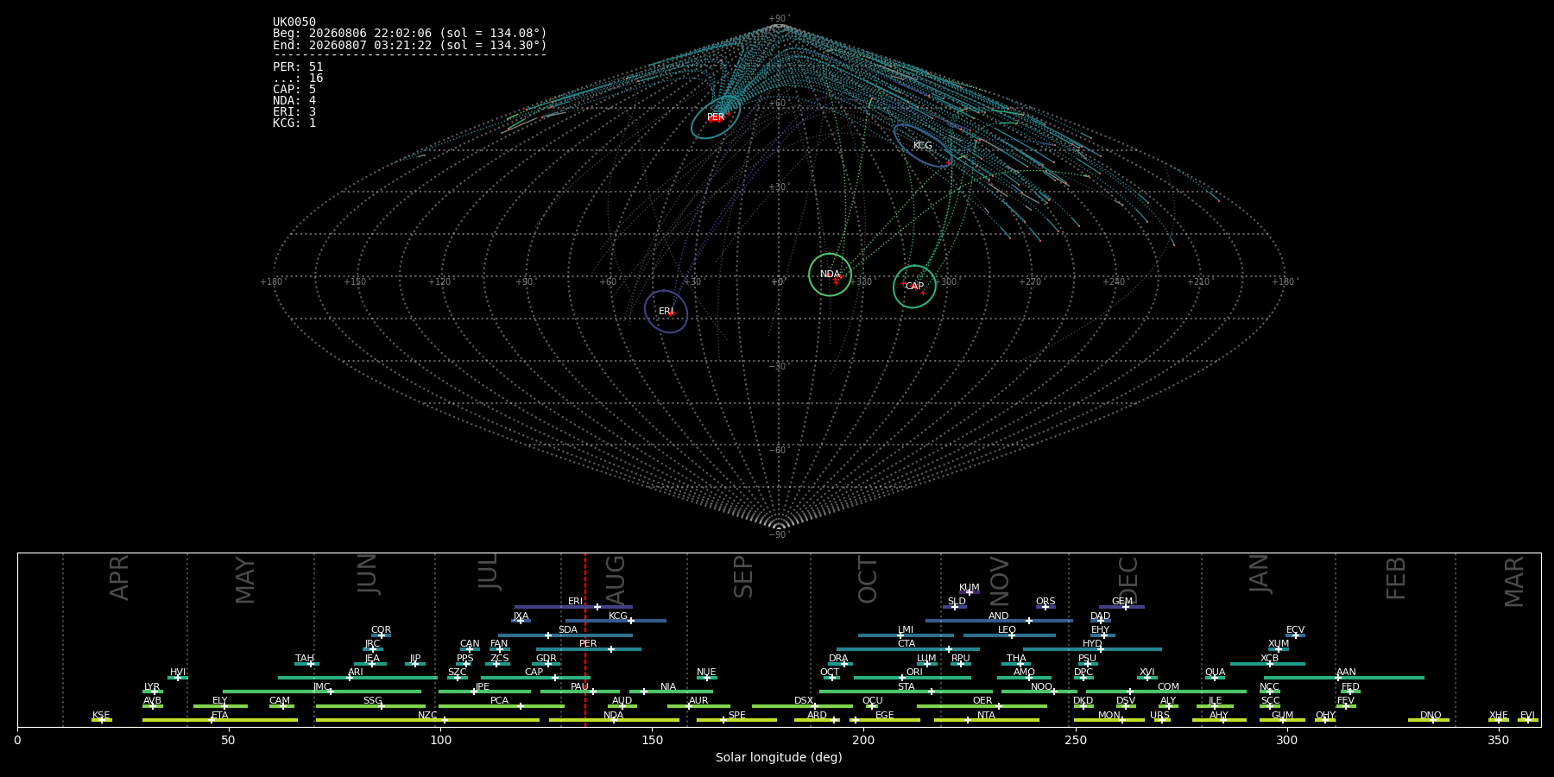
Task: Click the DRA shower label in the timeline
Action: point(838,659)
